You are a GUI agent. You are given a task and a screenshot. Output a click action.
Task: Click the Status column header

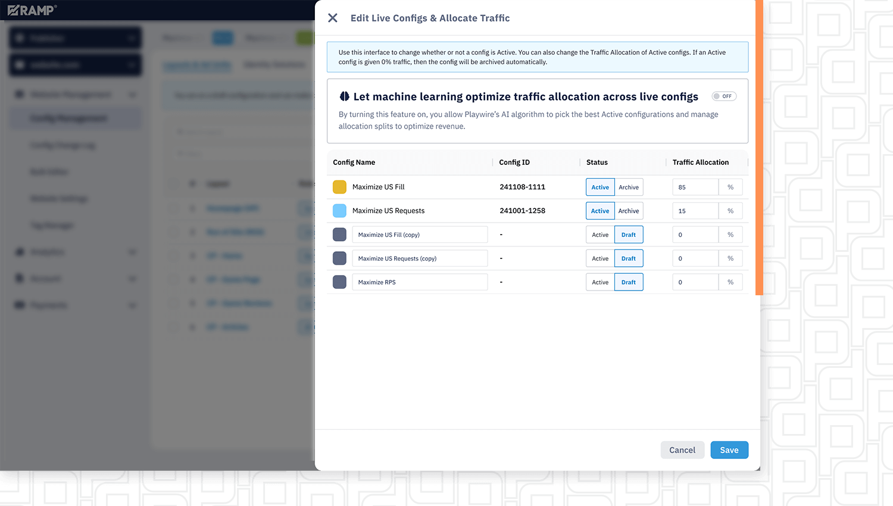tap(597, 163)
